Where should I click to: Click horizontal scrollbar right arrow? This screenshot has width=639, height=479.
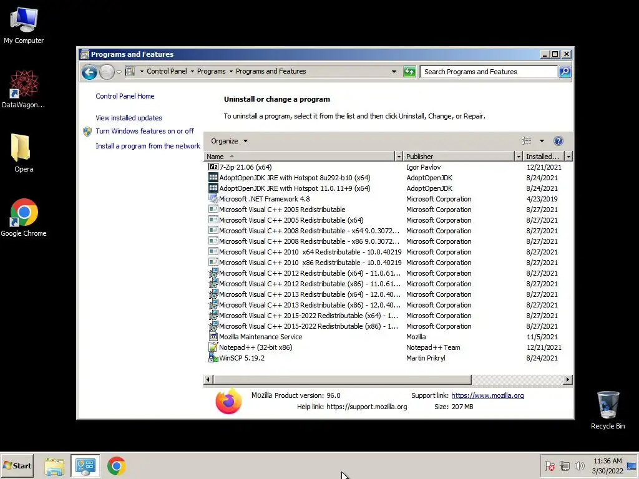tap(568, 380)
